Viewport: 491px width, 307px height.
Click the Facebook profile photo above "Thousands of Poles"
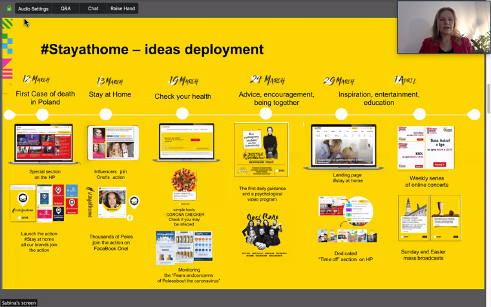point(112,202)
